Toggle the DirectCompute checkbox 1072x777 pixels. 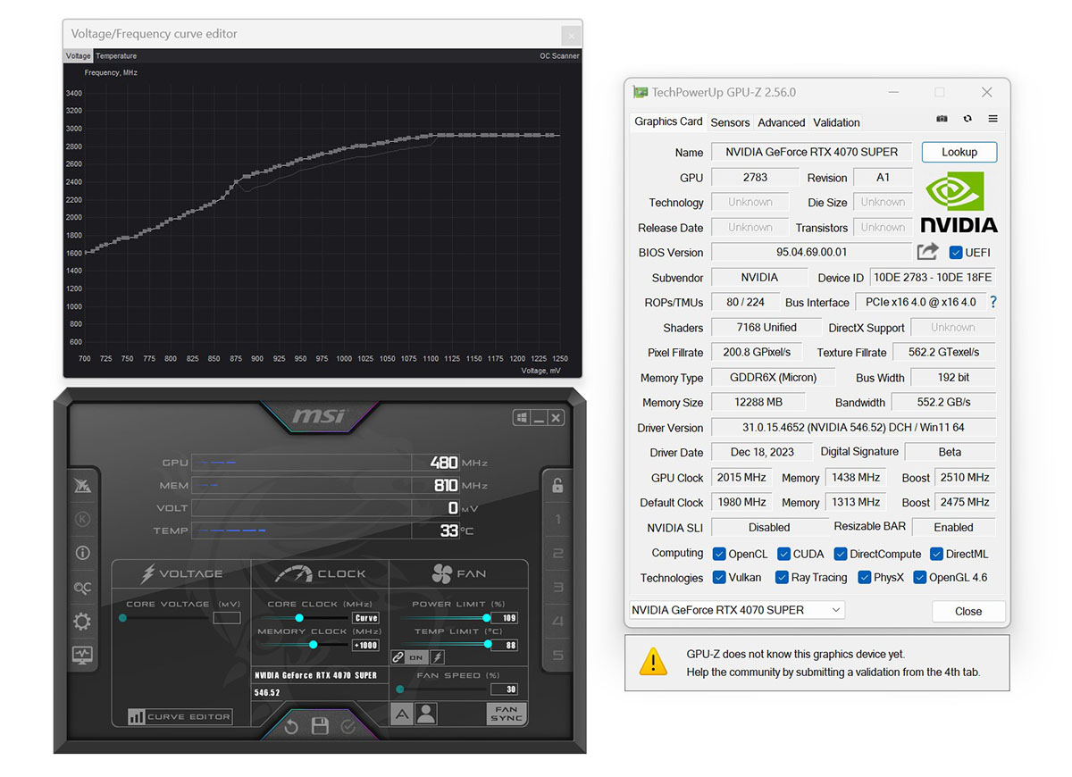841,554
